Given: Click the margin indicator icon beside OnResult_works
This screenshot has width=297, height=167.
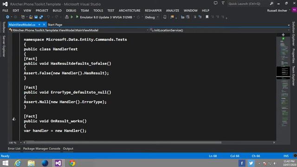Looking at the screenshot, I should pos(14,119).
